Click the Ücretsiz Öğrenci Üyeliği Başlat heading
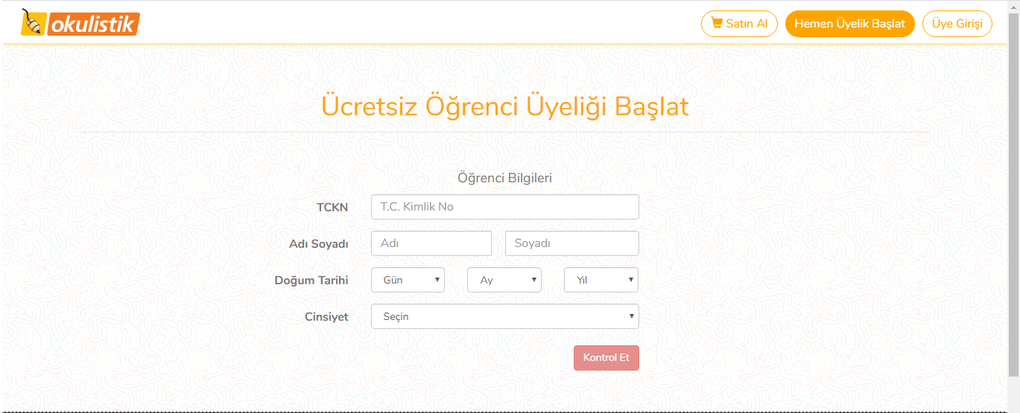 (504, 106)
